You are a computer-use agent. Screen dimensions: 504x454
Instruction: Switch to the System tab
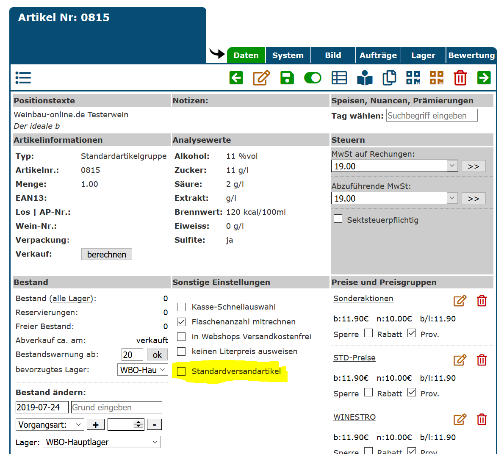tap(288, 55)
